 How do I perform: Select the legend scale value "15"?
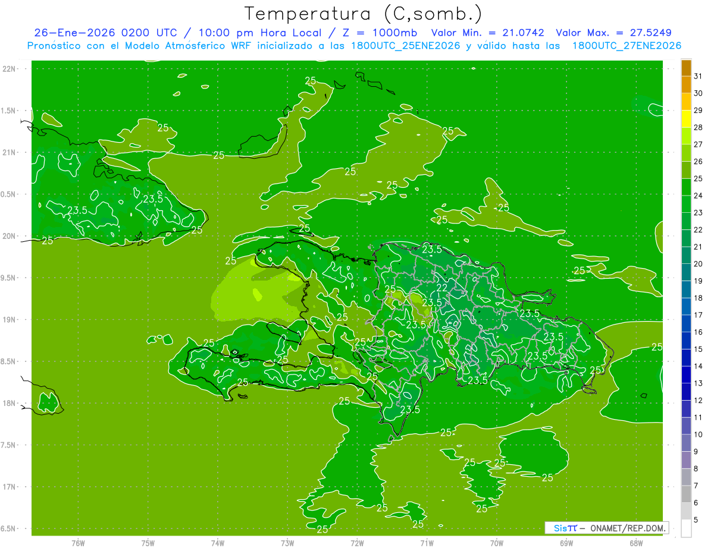[699, 349]
